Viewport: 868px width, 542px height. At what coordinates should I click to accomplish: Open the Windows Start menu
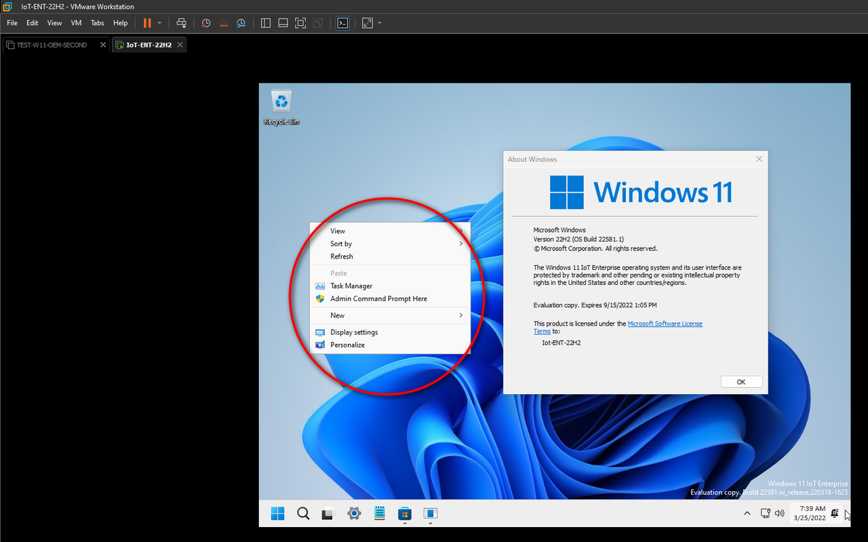click(x=278, y=514)
